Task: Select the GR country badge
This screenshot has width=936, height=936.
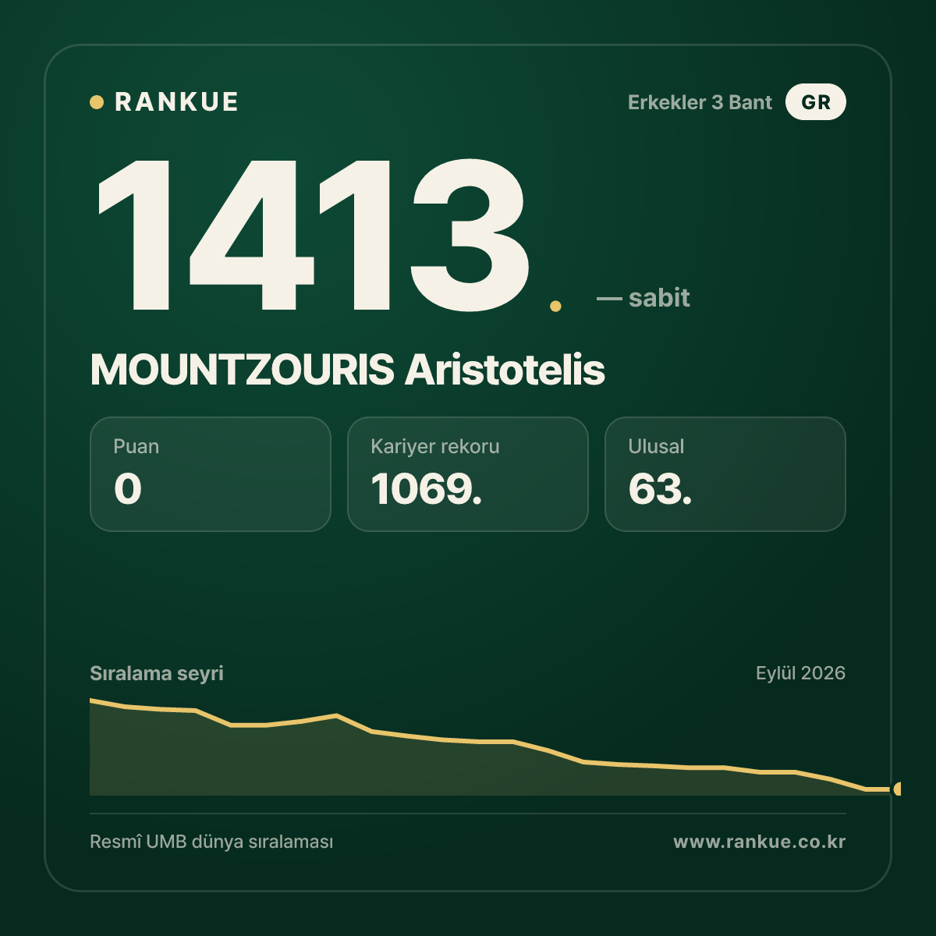Action: coord(815,102)
